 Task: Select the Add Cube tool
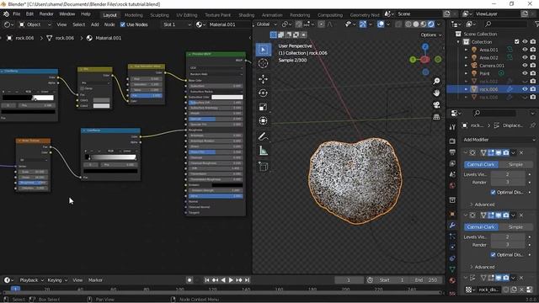(x=263, y=167)
